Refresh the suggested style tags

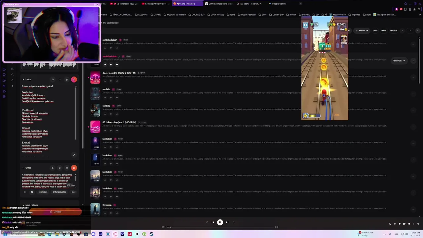point(32,192)
